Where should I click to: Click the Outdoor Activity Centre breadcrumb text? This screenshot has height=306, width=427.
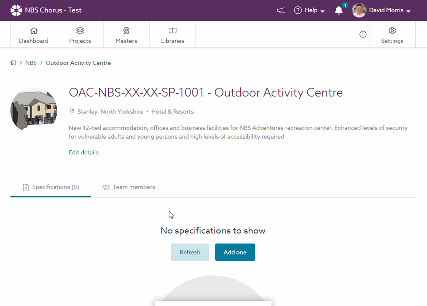[x=78, y=63]
